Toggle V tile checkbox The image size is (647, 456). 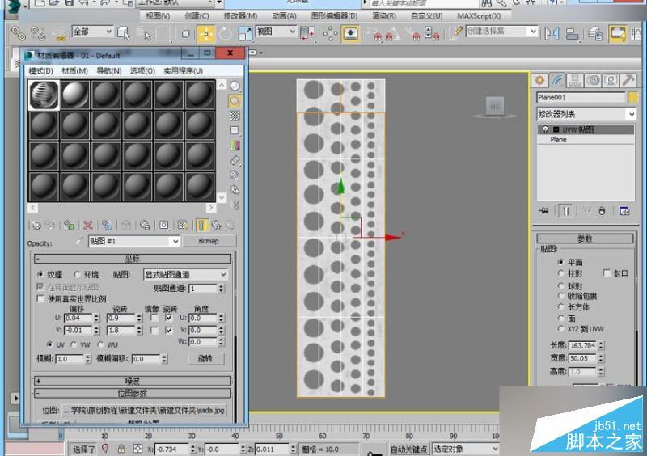169,330
